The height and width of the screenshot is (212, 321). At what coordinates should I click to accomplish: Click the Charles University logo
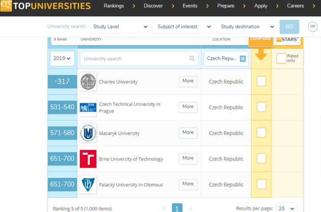click(x=88, y=82)
